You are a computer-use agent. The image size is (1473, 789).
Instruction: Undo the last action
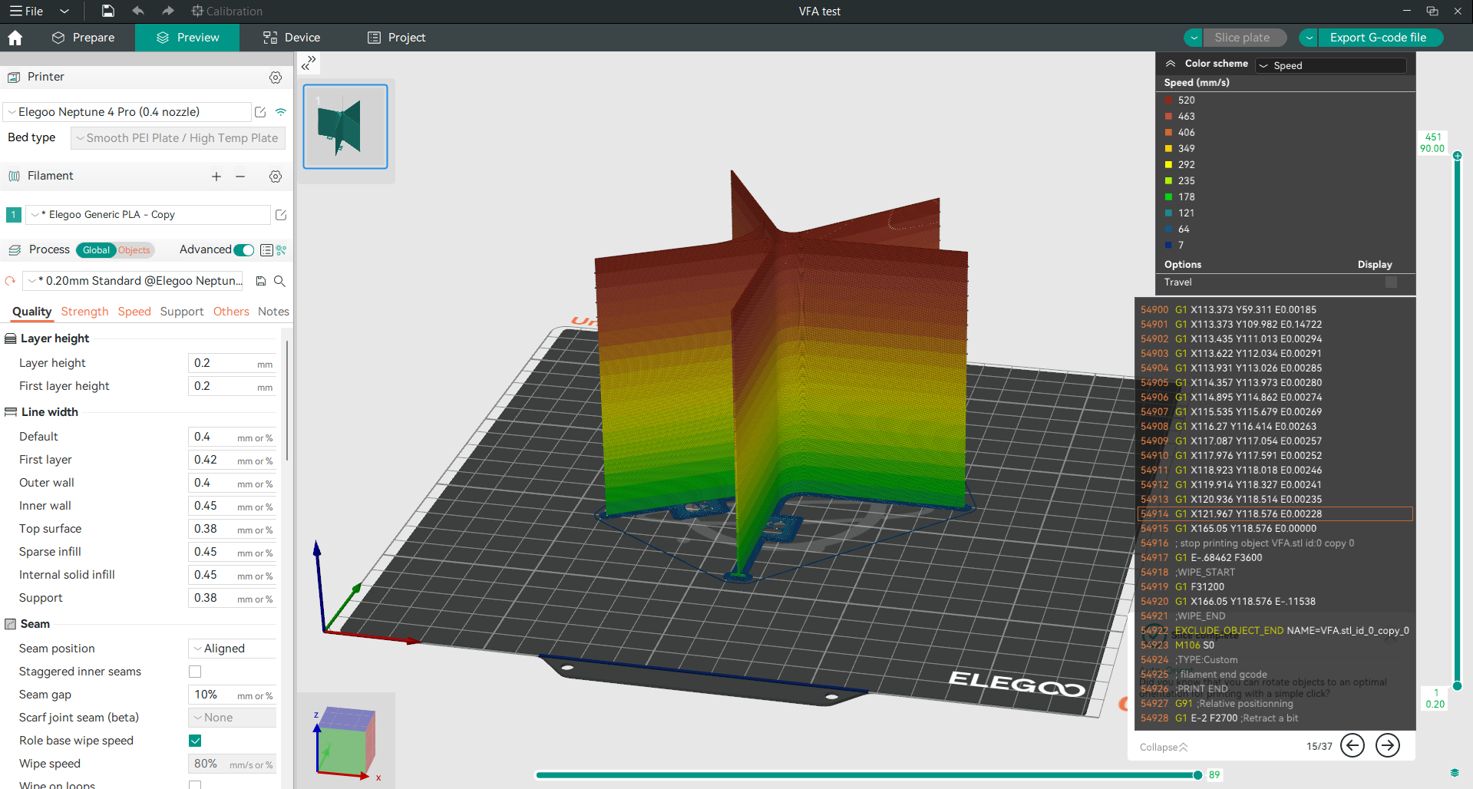click(138, 11)
